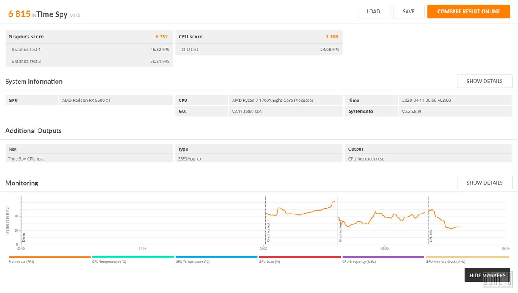Click the Graphics score header label
This screenshot has height=293, width=518.
coord(26,37)
